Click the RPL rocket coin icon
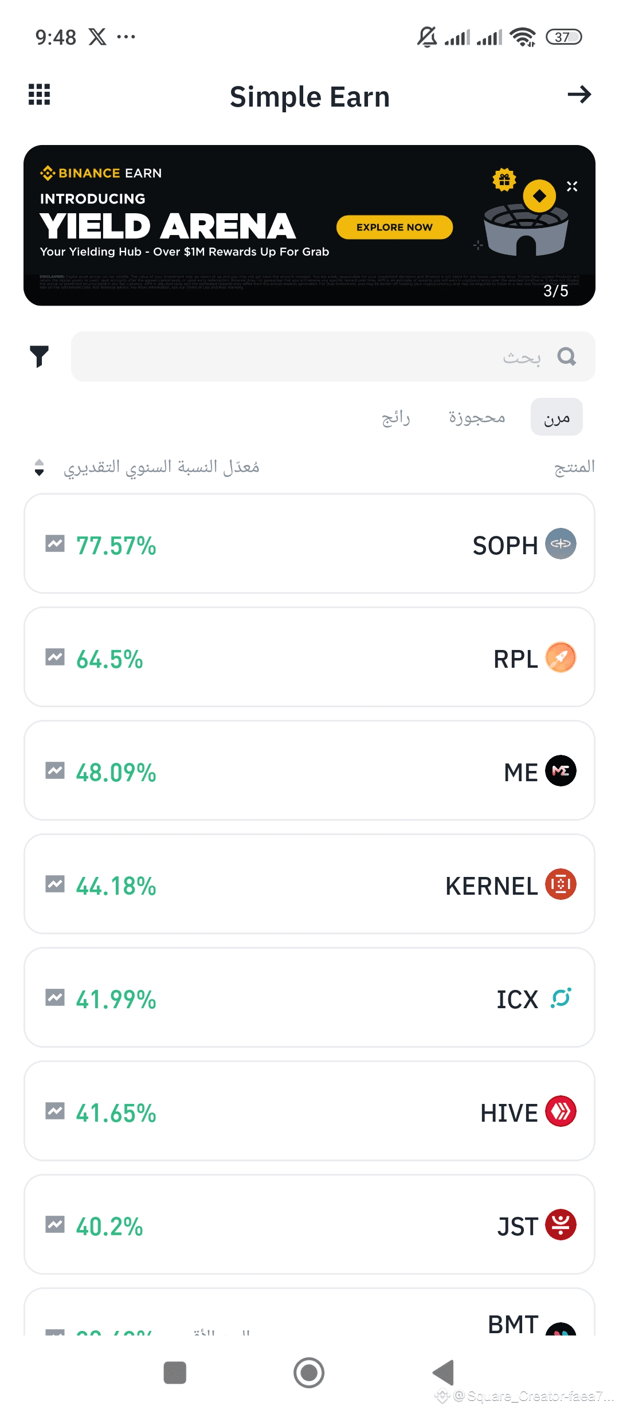The width and height of the screenshot is (619, 1410). click(561, 657)
